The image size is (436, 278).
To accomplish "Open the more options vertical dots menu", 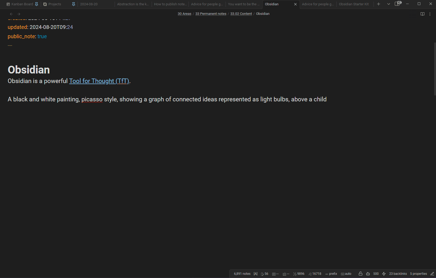I will (x=430, y=14).
